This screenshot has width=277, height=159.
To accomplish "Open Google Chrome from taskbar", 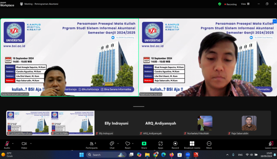I will pos(155,155).
